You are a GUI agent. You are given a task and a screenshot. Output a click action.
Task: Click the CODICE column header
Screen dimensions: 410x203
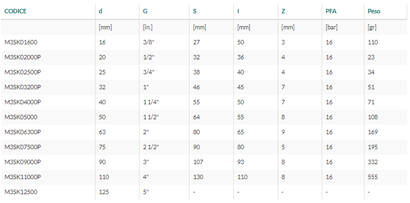[16, 12]
